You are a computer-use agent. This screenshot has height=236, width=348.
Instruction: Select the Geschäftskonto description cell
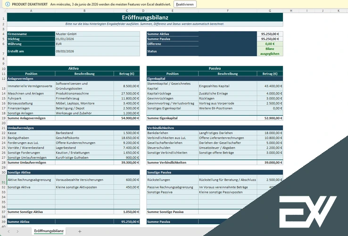[x=84, y=138]
